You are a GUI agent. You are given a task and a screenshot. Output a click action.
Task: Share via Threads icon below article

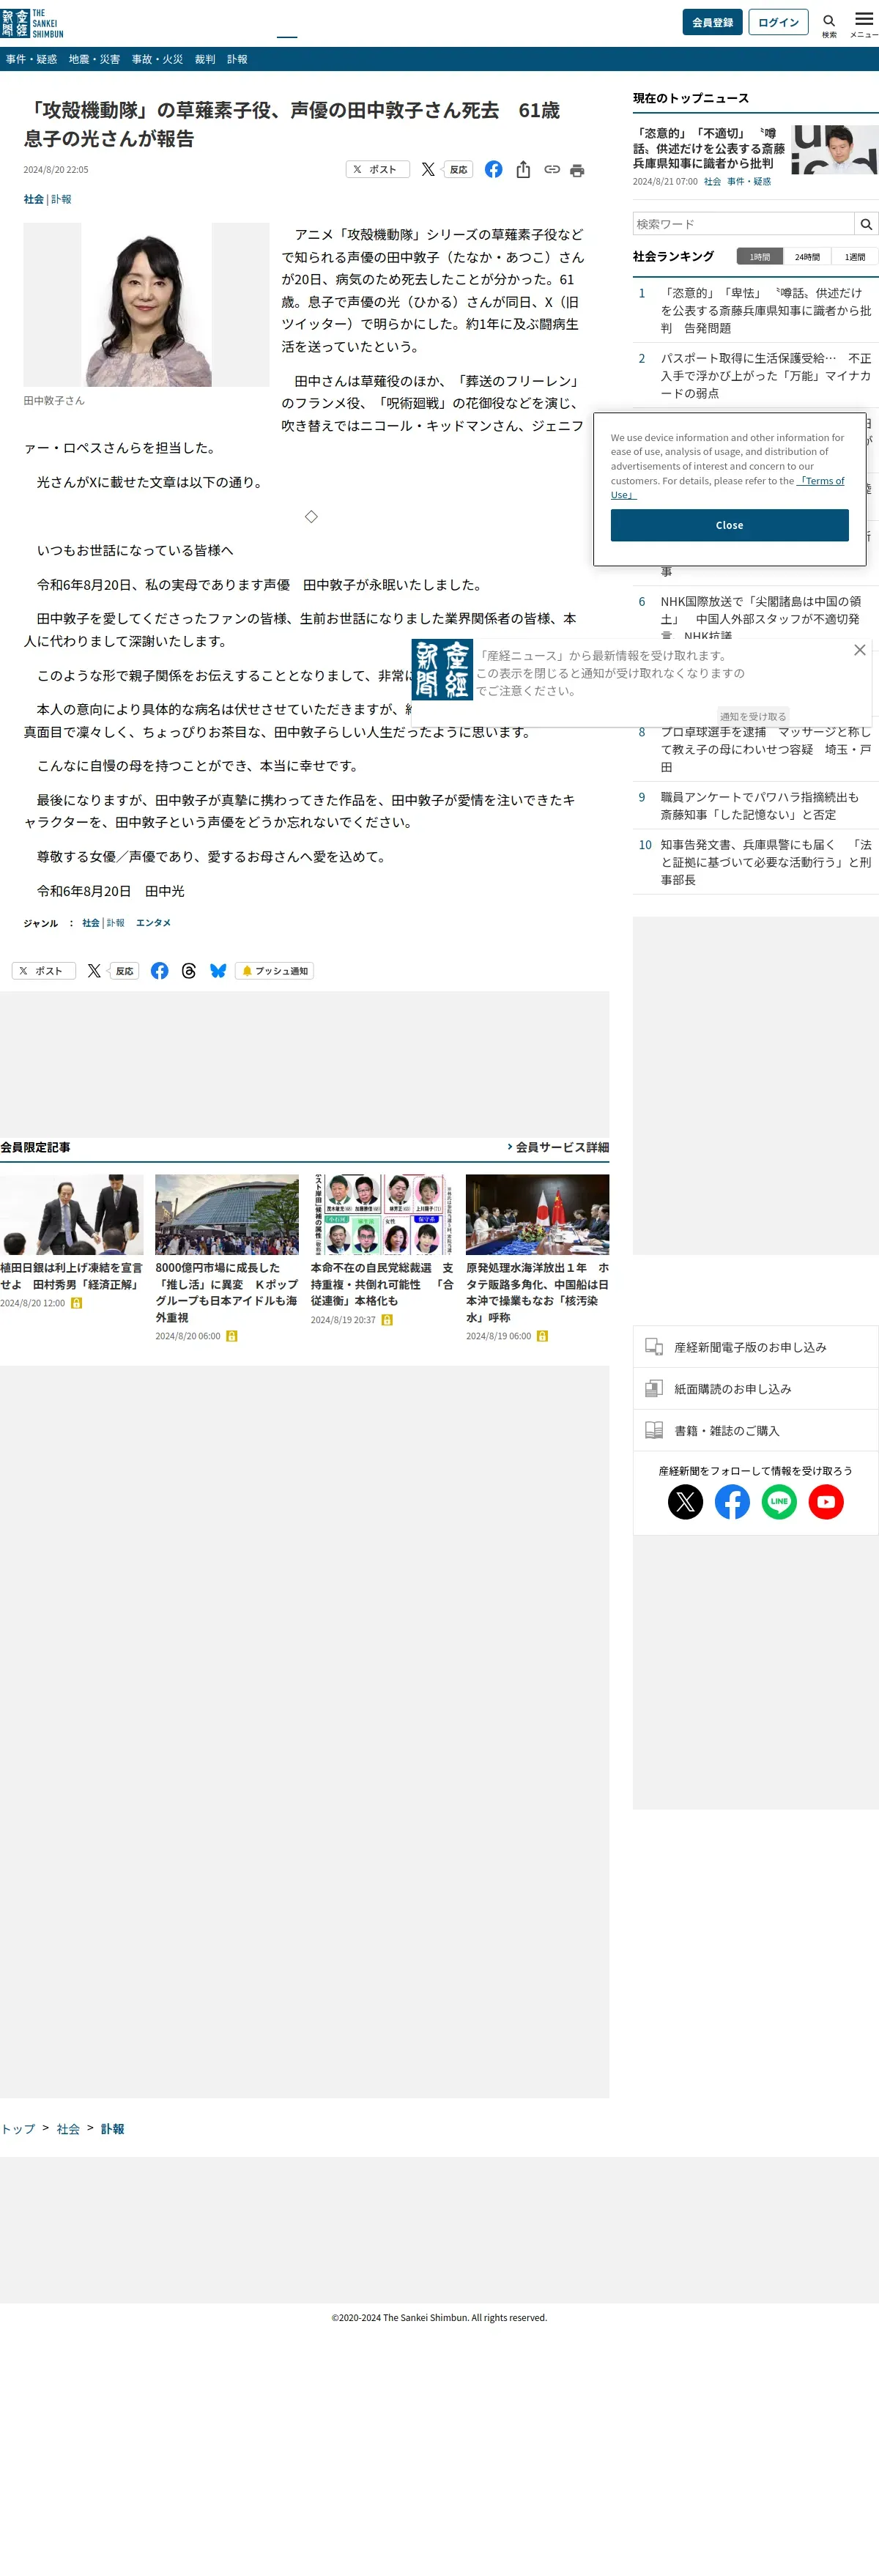pos(189,971)
